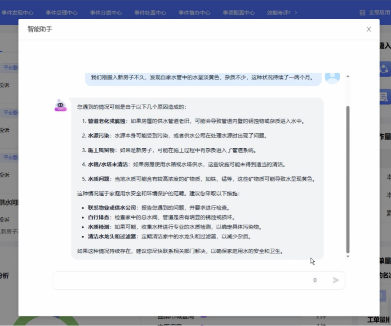Click the robot assistant avatar
The height and width of the screenshot is (326, 391).
click(x=61, y=105)
